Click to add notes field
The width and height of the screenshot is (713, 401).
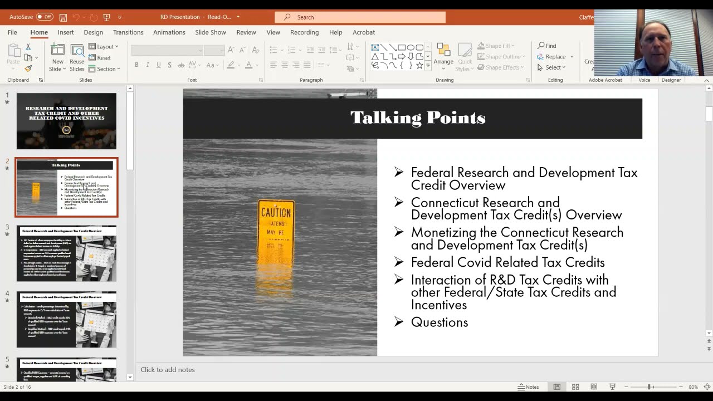pos(168,370)
